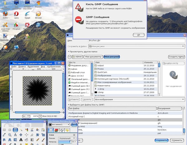Select the Flip tool in toolbox
This screenshot has height=145, width=187.
[x=15, y=139]
